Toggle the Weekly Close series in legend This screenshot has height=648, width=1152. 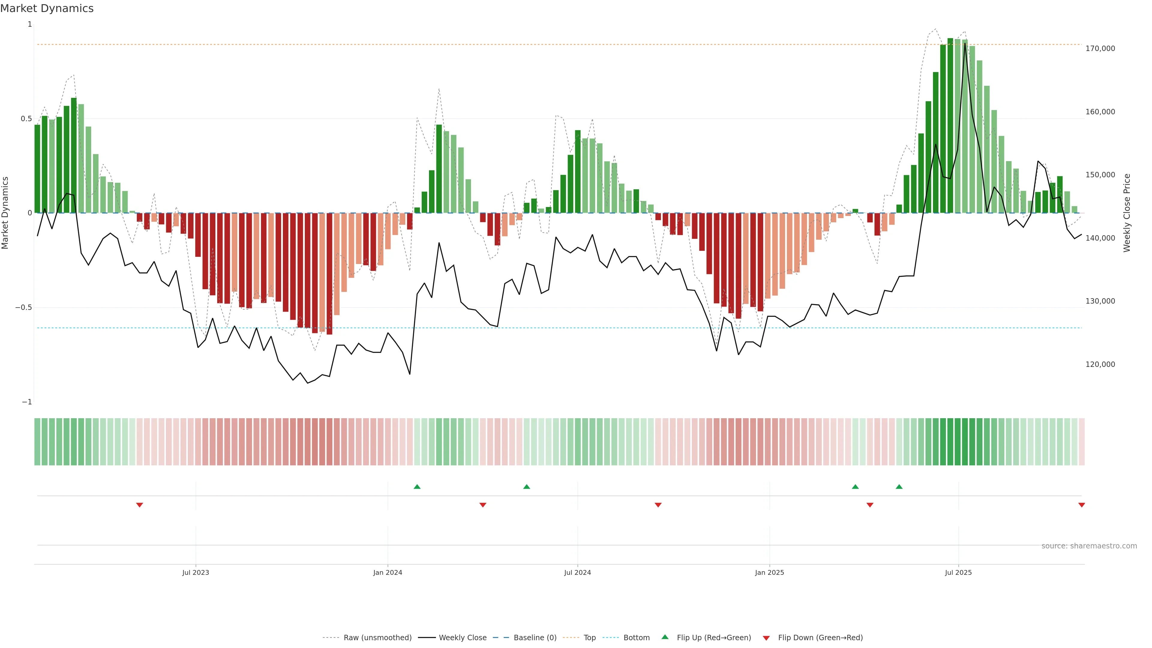coord(462,638)
